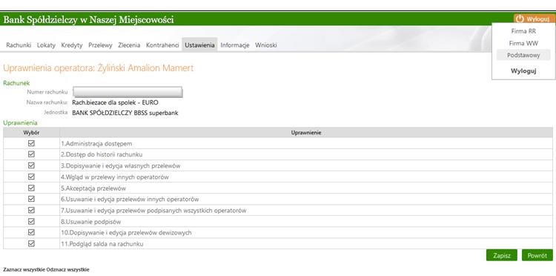Click '4.Wgląd w przelewy innych operatorów' text
Viewport: 556px width, 276px height.
[x=115, y=177]
